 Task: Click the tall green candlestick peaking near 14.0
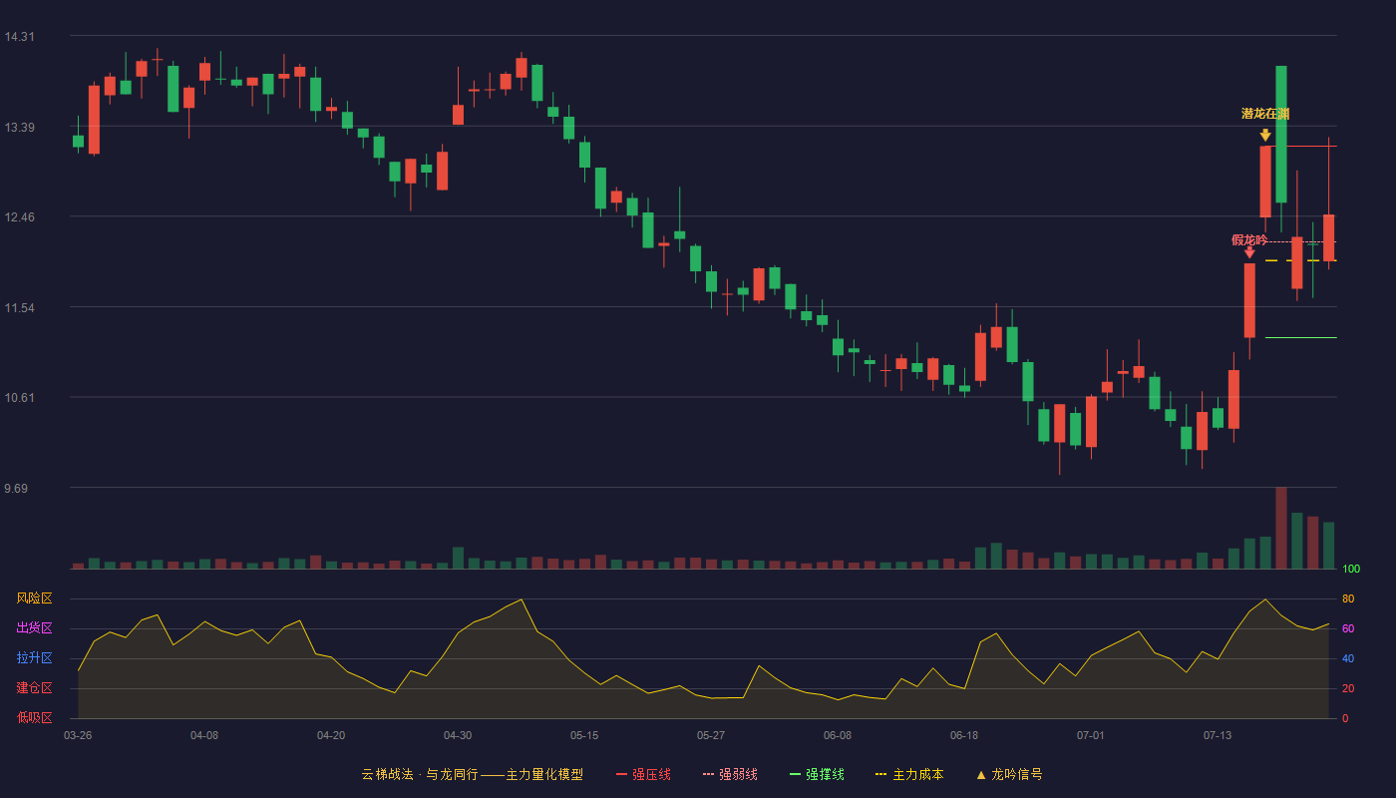(x=1281, y=134)
